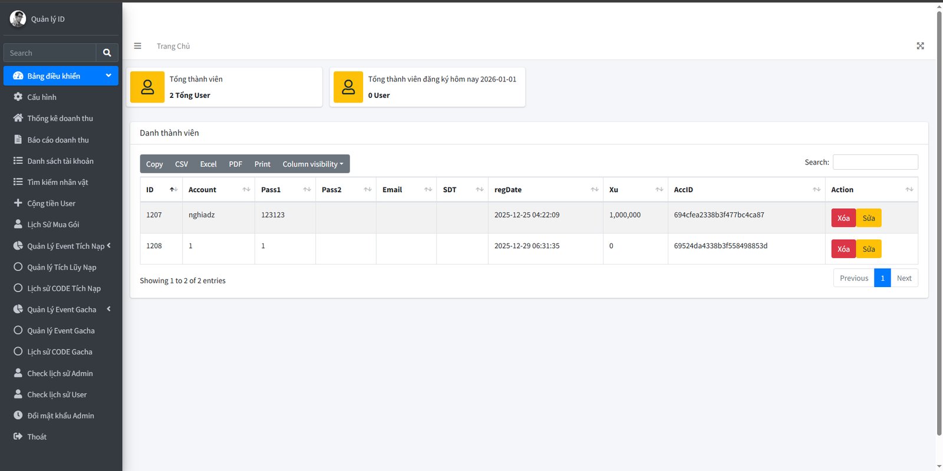Select Lịch Sử Mua Gói menu item
Viewport: 943px width, 471px height.
[53, 225]
